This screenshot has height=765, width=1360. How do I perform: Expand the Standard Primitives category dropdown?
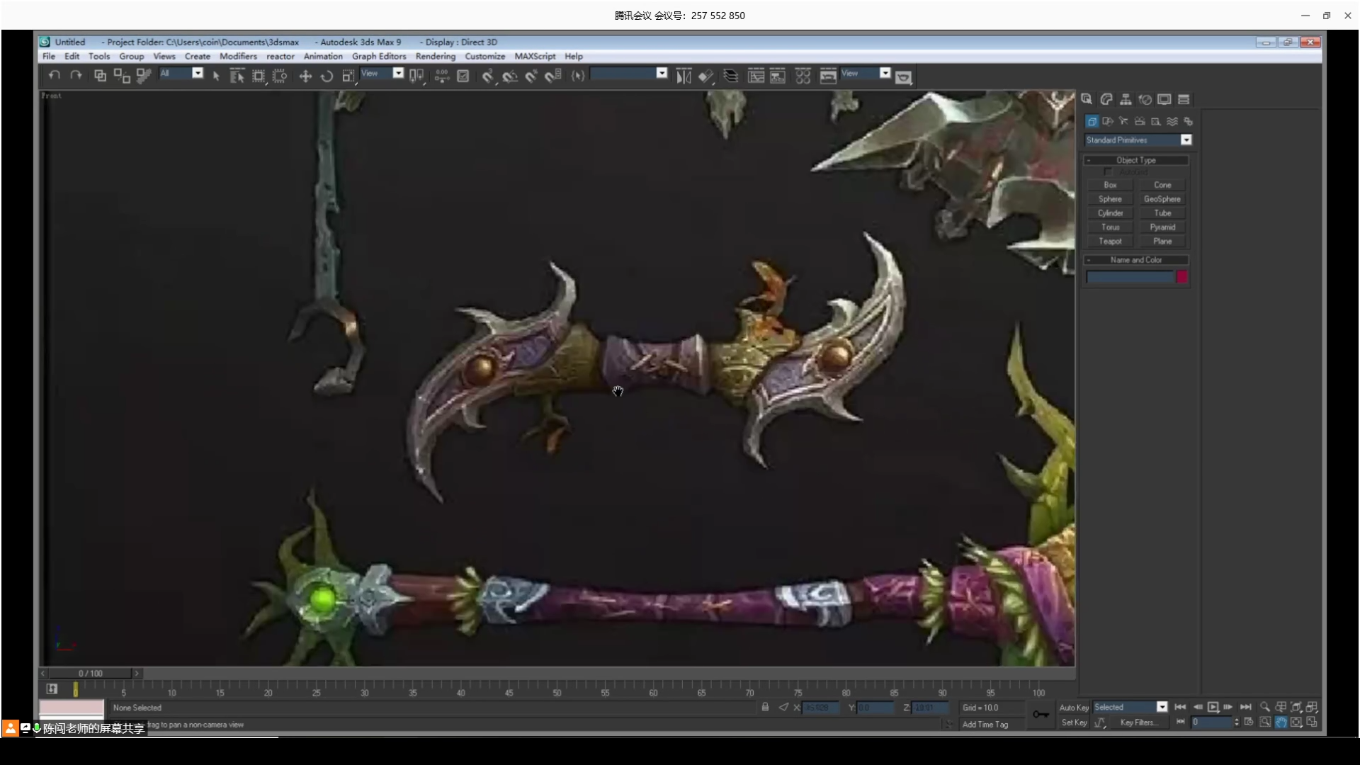1138,140
